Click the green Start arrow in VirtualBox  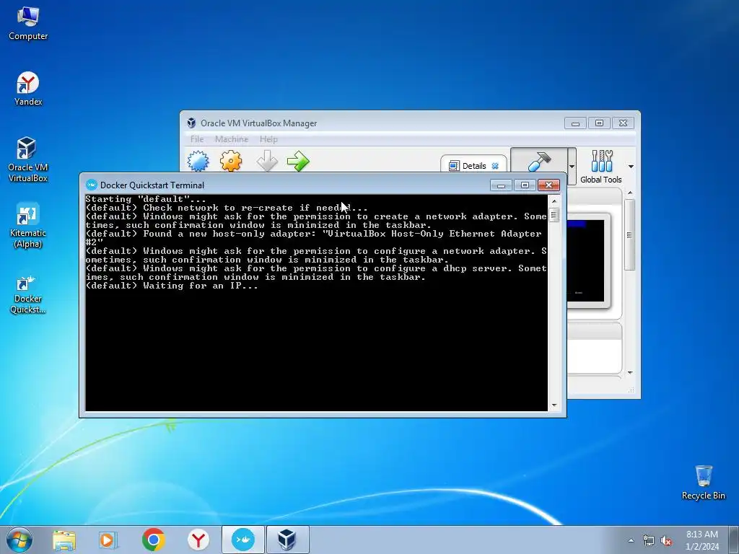pyautogui.click(x=298, y=161)
